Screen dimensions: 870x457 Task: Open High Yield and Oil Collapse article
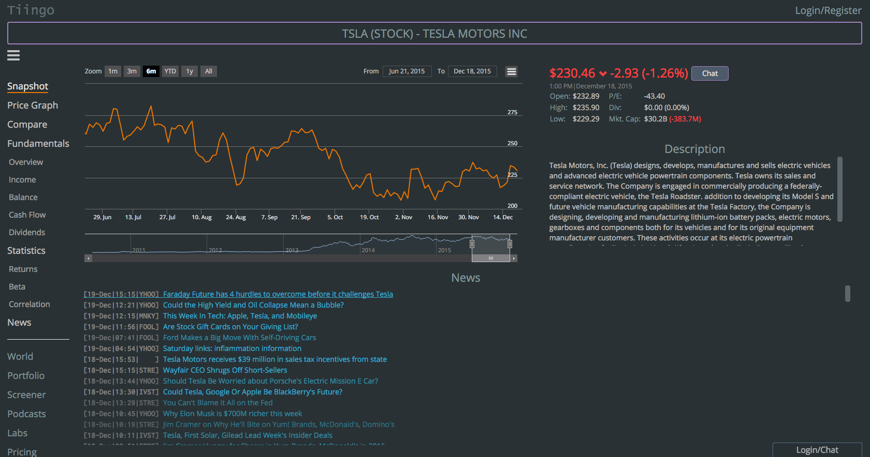tap(253, 305)
